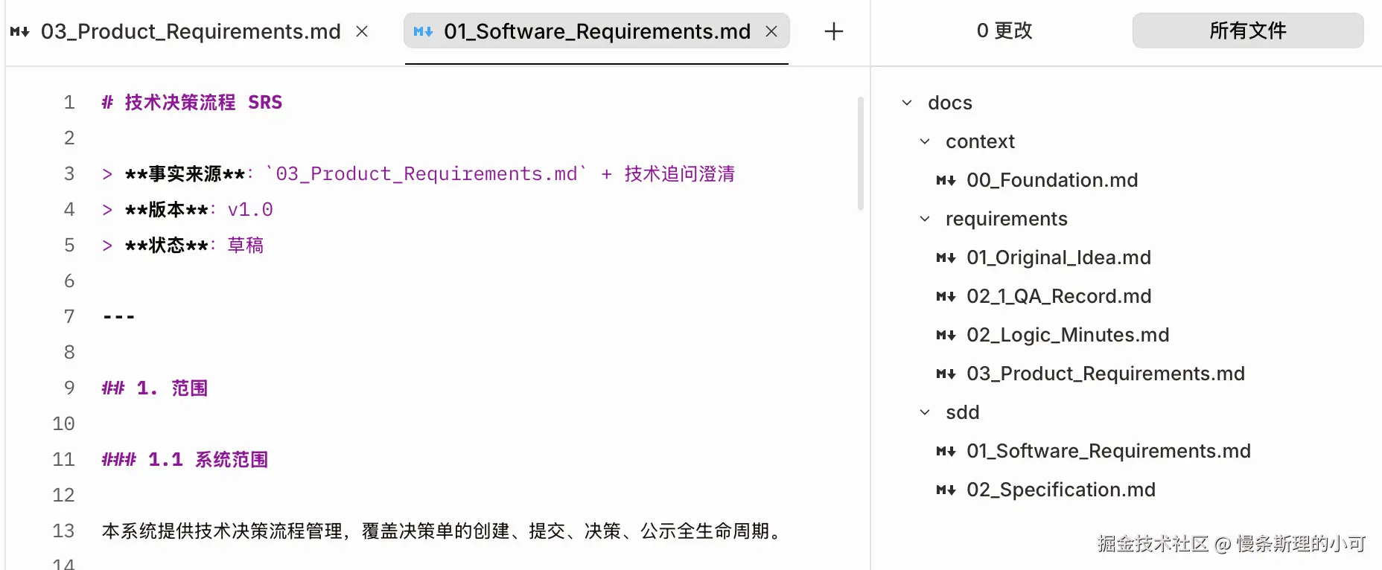Click markdown icon on the 03_Product_Requirements tab
The width and height of the screenshot is (1382, 570).
coord(20,31)
